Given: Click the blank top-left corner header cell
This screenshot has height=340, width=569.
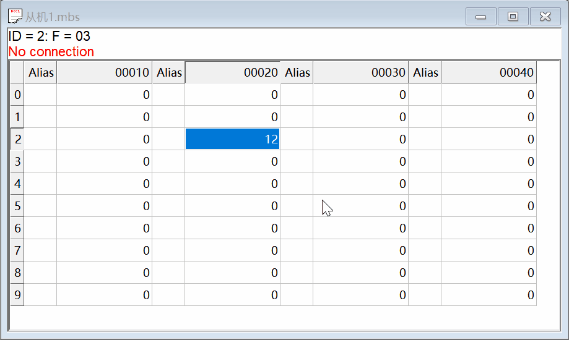Looking at the screenshot, I should 17,72.
